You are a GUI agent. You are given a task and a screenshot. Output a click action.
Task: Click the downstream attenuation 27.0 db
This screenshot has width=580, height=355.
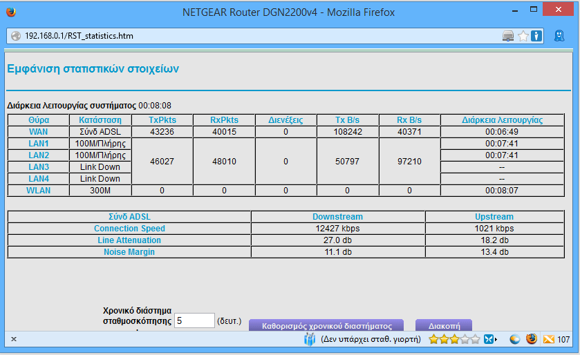point(338,240)
